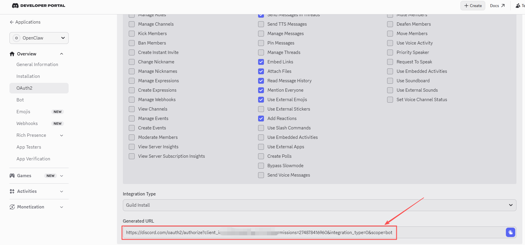525x245 pixels.
Task: Open the Guild Install integration type dropdown
Action: 319,205
